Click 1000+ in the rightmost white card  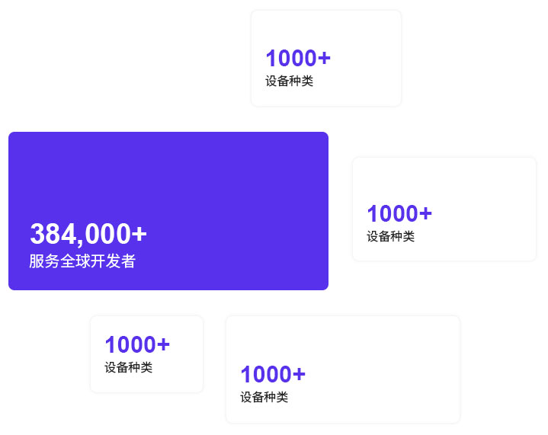click(399, 214)
